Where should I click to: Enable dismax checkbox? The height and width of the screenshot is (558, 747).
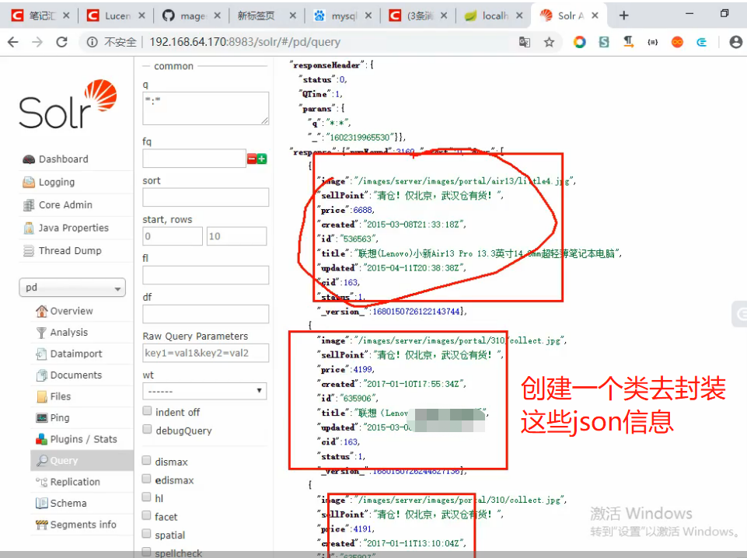147,460
